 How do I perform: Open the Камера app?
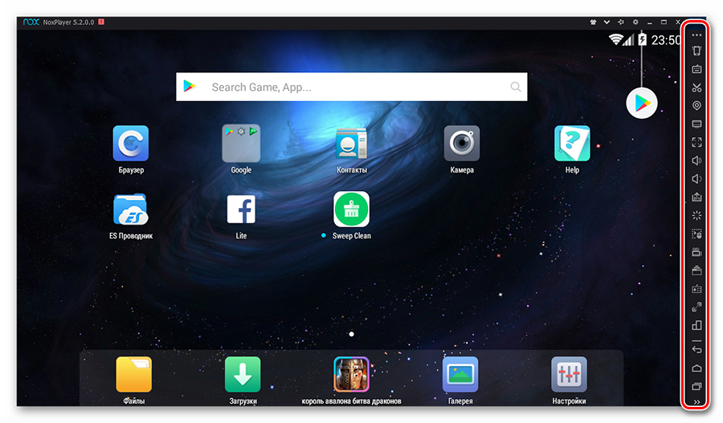(462, 144)
